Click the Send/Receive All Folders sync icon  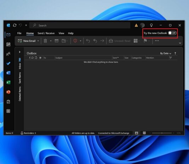point(15,25)
